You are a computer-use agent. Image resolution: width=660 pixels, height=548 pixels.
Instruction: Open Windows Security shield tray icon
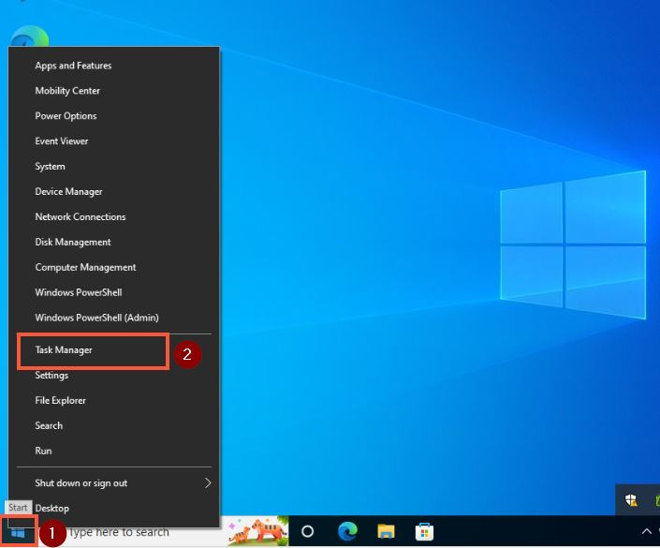pyautogui.click(x=631, y=500)
